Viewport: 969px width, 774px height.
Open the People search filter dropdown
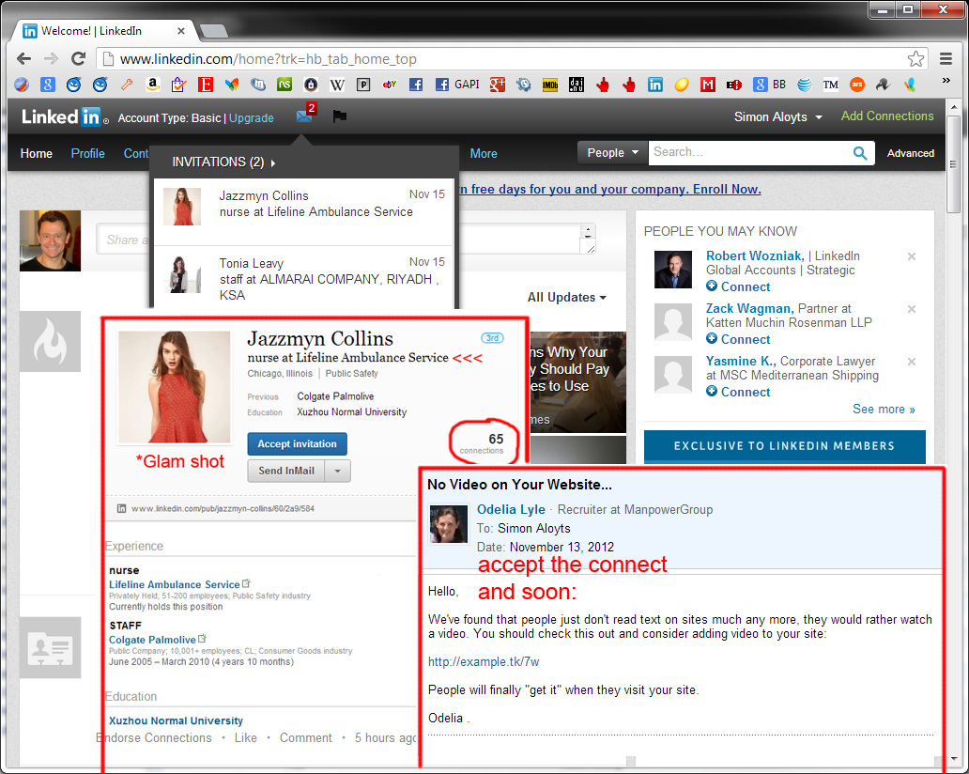click(613, 153)
